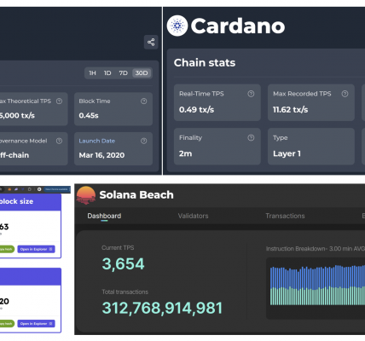Click the Solana Beach title text

point(136,195)
